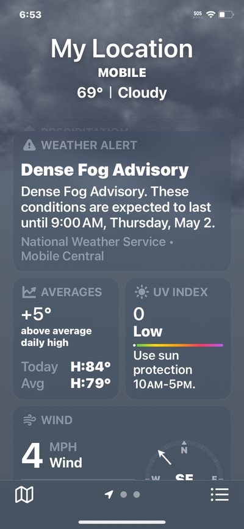244x529 pixels.
Task: Tap the weather alert warning triangle icon
Action: 29,145
